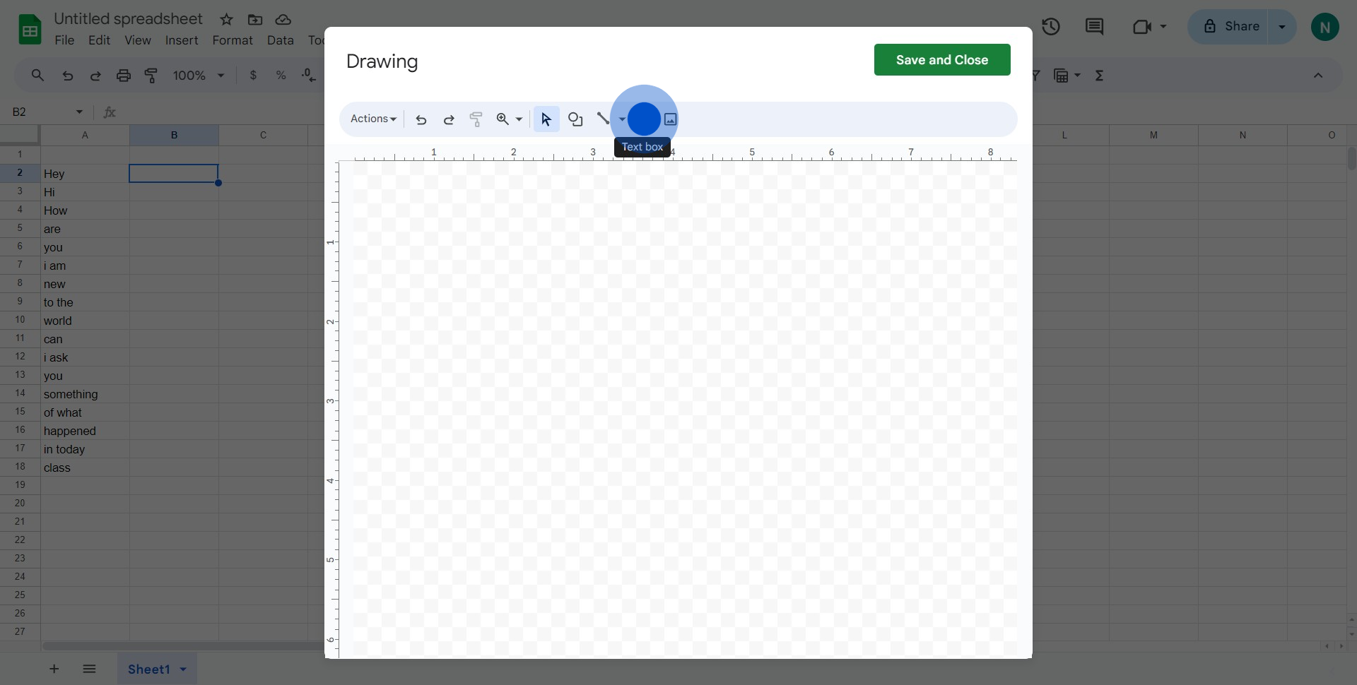
Task: Star the Untitled spreadsheet
Action: 226,20
